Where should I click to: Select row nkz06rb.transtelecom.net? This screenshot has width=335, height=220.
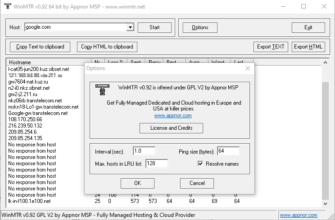point(35,101)
